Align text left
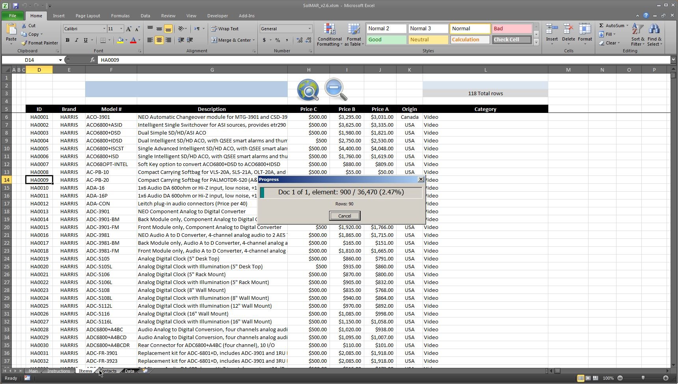 click(150, 40)
